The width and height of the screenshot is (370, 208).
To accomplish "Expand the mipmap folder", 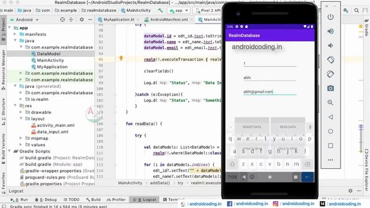I will (21, 138).
